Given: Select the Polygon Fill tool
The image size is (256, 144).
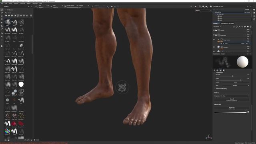Looking at the screenshot, I should [x=2, y=19].
